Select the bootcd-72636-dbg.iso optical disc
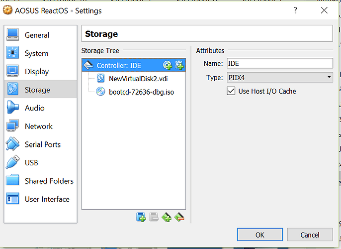This screenshot has width=341, height=249. coord(141,92)
